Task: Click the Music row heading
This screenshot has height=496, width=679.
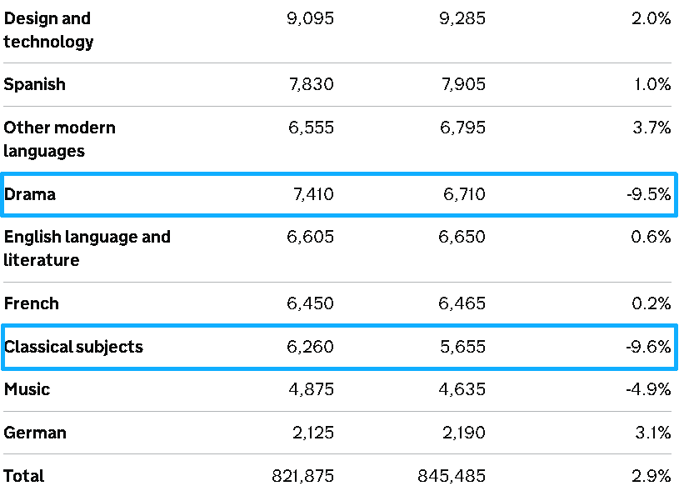Action: point(27,389)
